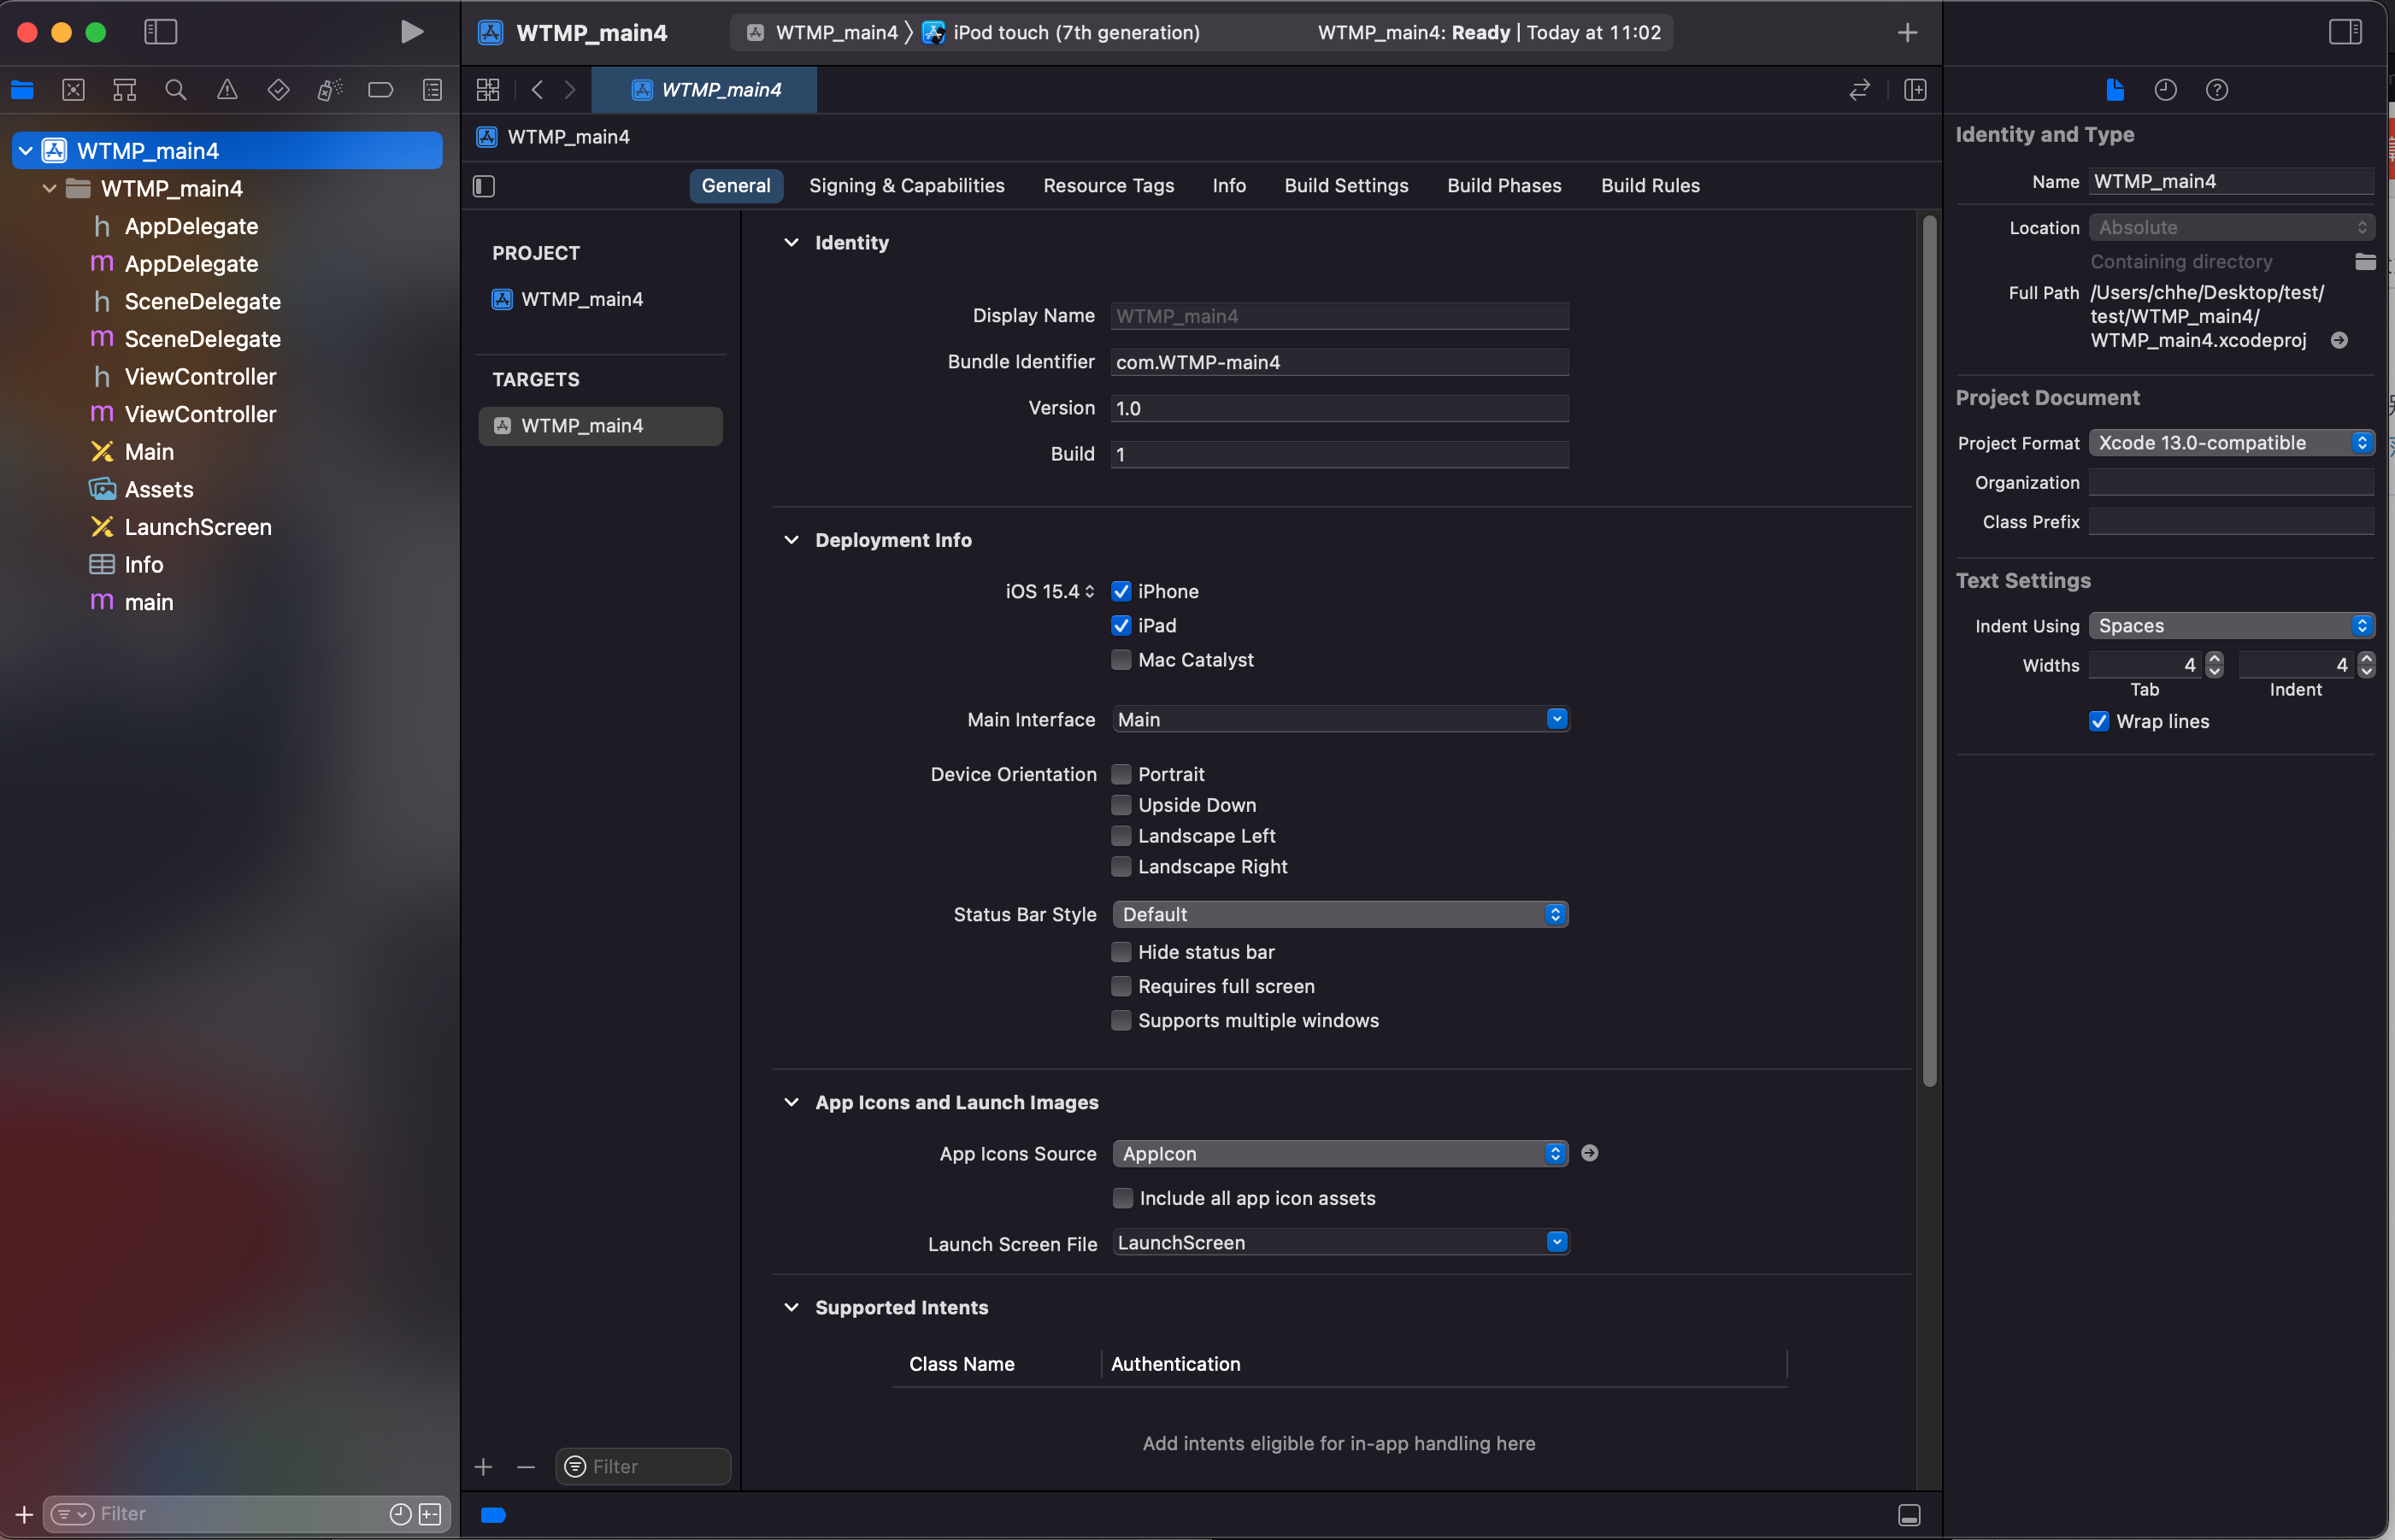This screenshot has width=2395, height=1540.
Task: Switch to Resource Tags tab
Action: pyautogui.click(x=1108, y=186)
